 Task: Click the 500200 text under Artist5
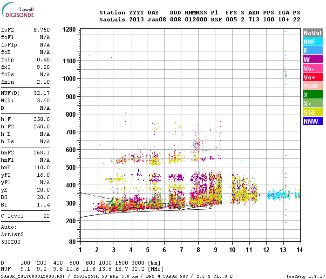(11, 242)
